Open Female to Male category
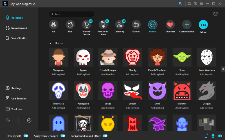This screenshot has height=140, width=225. (103, 25)
